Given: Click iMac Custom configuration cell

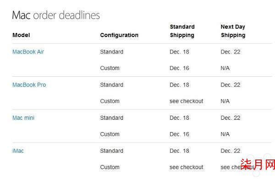Looking at the screenshot, I should click(x=110, y=167).
